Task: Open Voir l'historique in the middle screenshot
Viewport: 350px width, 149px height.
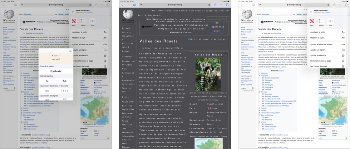Action: [195, 19]
